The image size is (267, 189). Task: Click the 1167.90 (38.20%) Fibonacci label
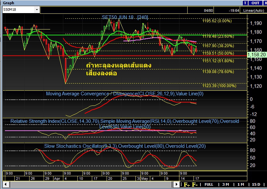[x=218, y=46]
